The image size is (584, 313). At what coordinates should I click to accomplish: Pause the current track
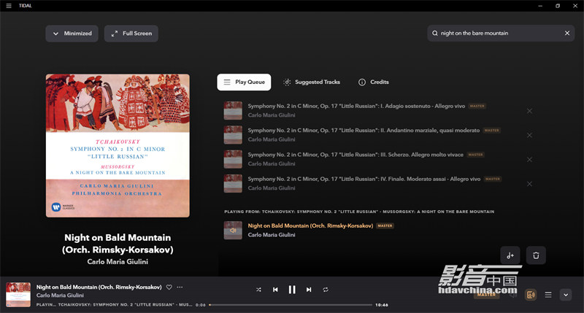292,290
